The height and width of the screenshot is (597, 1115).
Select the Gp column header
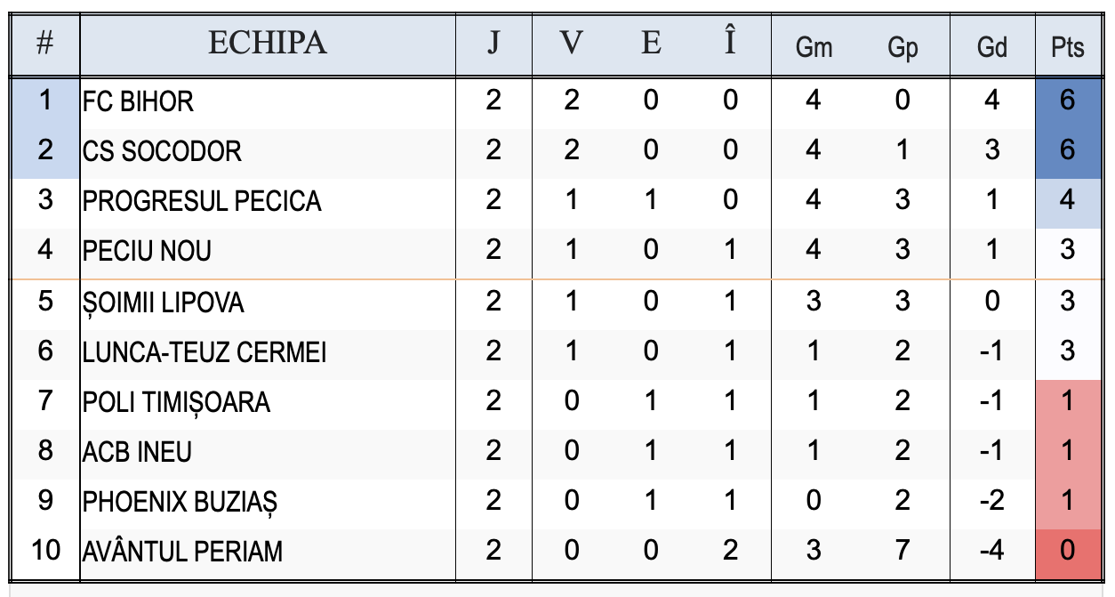[902, 46]
